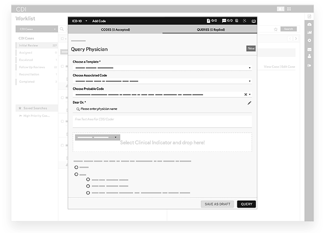The width and height of the screenshot is (325, 233).
Task: Open the Choose Associated Code dropdown
Action: coord(162,81)
